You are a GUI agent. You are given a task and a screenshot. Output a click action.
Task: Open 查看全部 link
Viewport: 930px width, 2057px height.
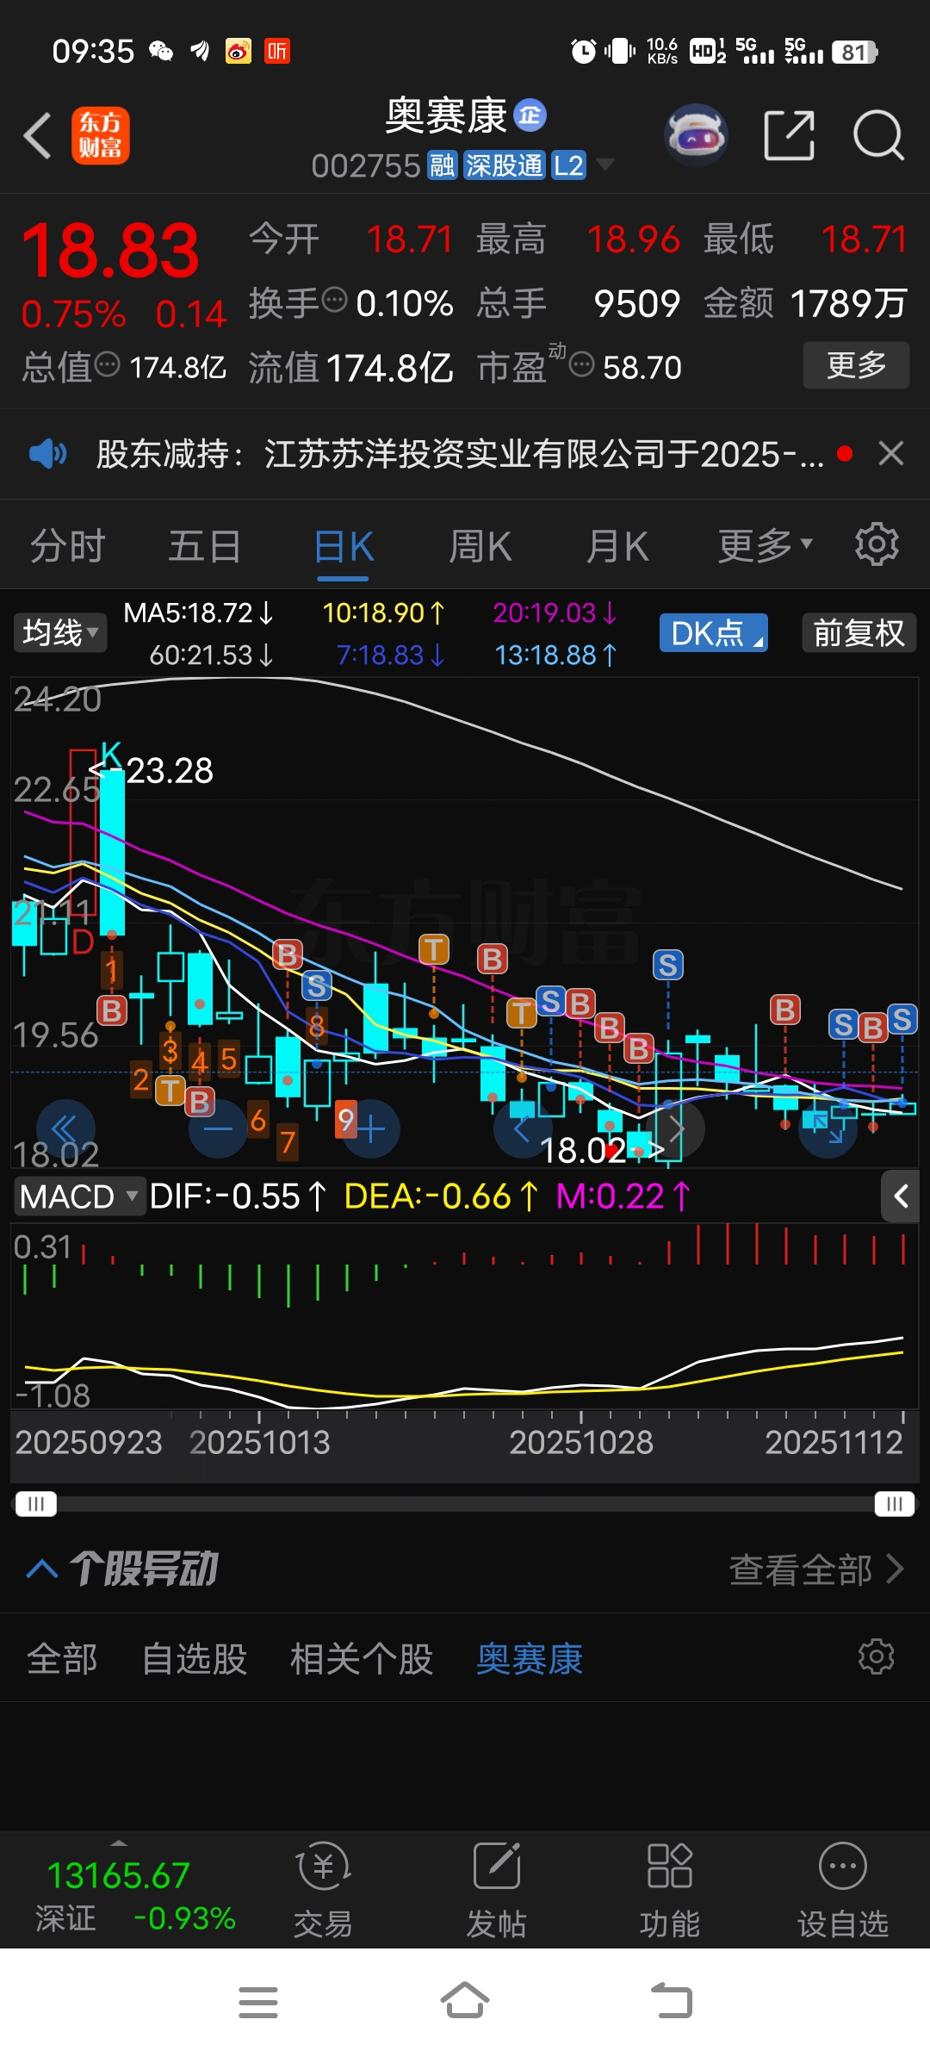pos(816,1569)
